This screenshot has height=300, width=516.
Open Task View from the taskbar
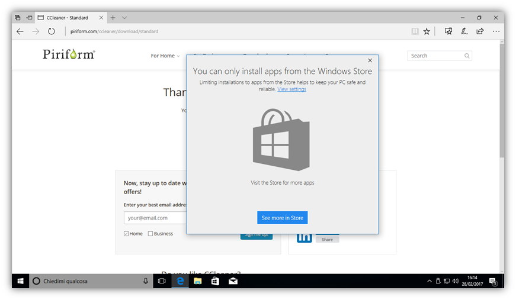pyautogui.click(x=162, y=281)
